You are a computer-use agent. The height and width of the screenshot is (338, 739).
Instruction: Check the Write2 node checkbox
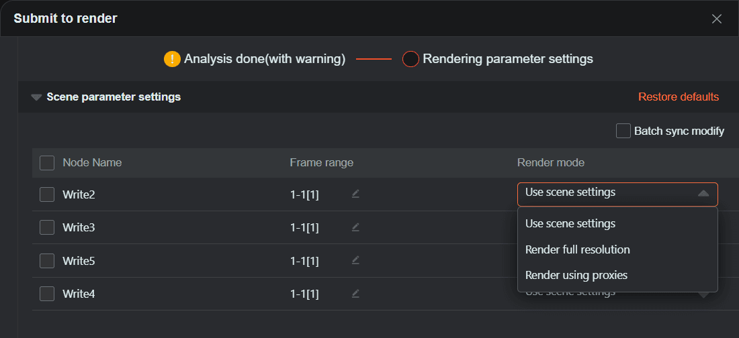pos(47,194)
